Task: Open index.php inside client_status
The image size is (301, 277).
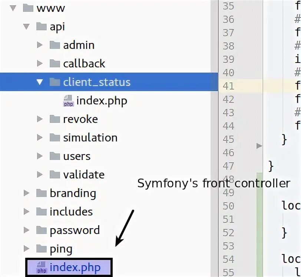Action: 102,101
